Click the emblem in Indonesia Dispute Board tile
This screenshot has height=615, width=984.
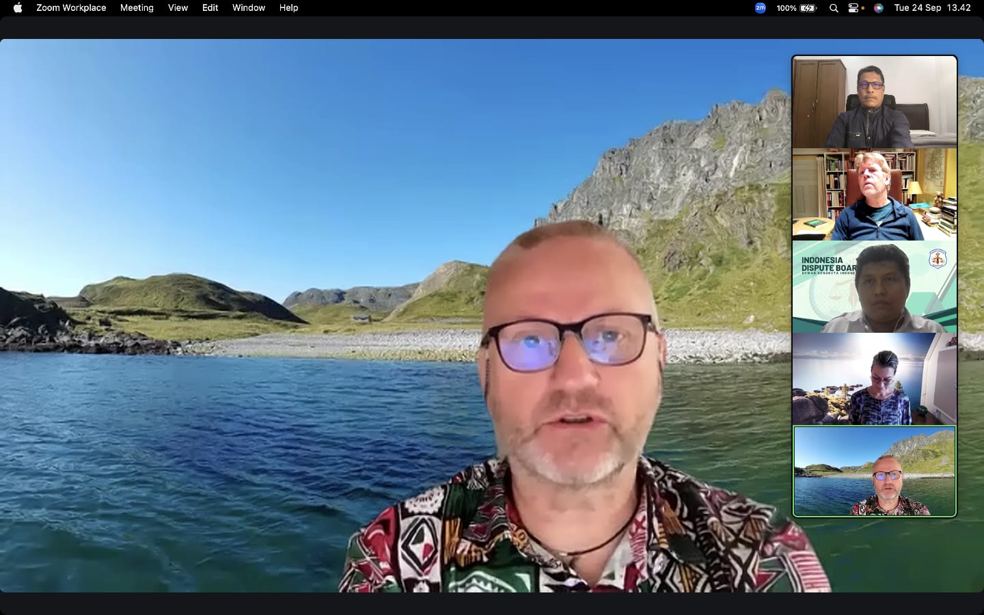coord(938,259)
